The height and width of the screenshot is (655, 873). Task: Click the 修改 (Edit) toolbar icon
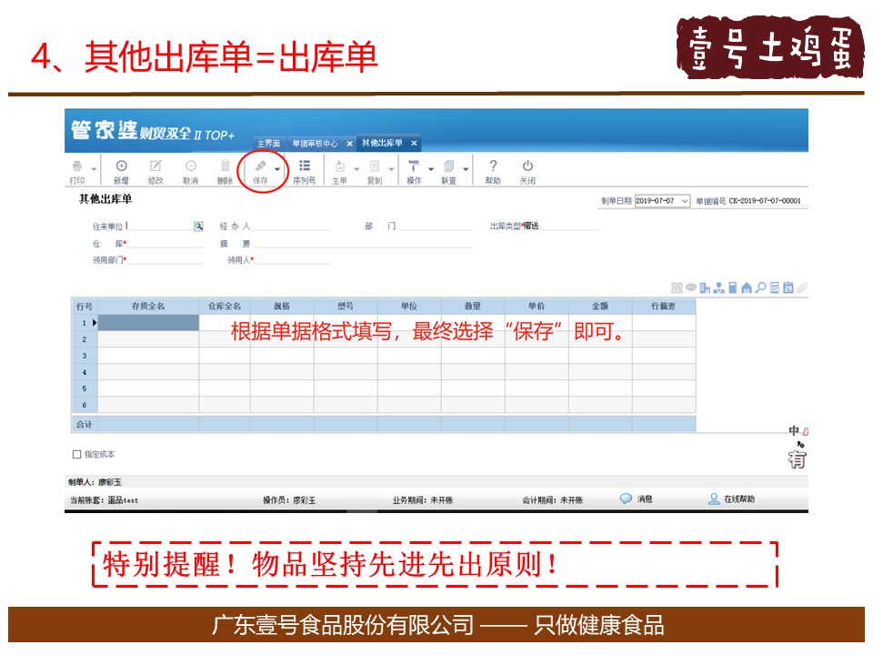point(156,167)
